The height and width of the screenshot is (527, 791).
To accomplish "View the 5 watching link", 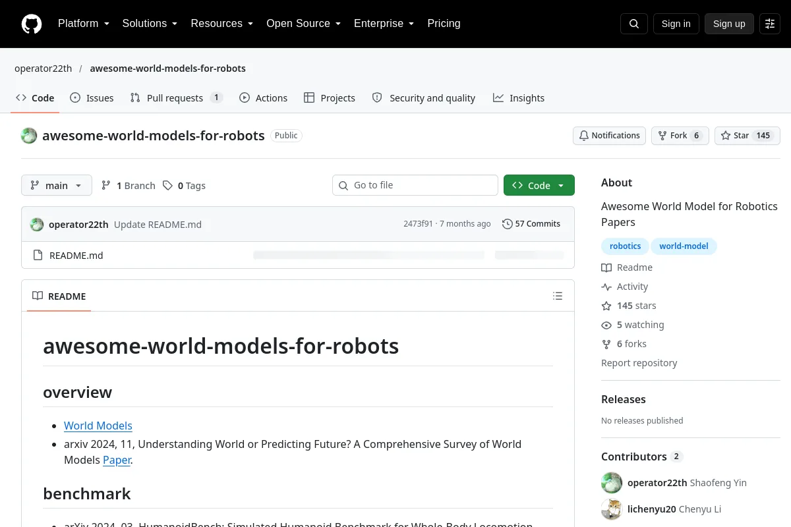I will [x=633, y=325].
